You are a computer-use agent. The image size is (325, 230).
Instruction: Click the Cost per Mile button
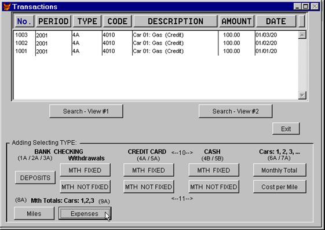279,187
